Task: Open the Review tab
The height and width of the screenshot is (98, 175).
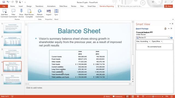Action: 74,6
